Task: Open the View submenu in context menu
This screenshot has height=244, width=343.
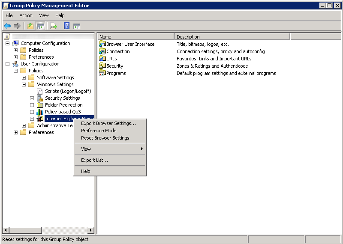Action: coord(110,149)
